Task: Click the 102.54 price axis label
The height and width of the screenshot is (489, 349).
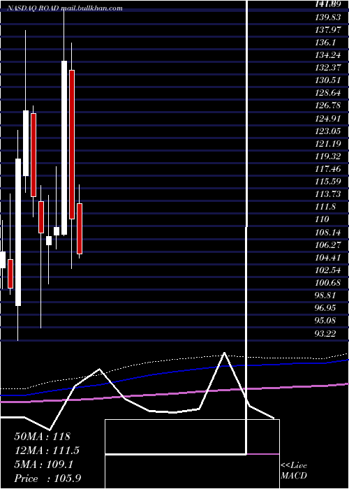Action: (x=328, y=270)
